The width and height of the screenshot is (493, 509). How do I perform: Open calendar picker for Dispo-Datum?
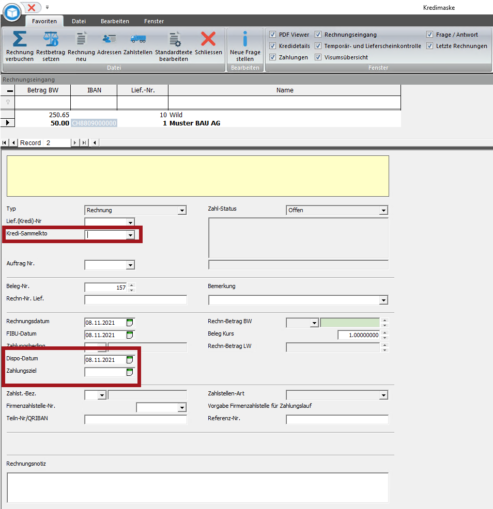(x=130, y=359)
